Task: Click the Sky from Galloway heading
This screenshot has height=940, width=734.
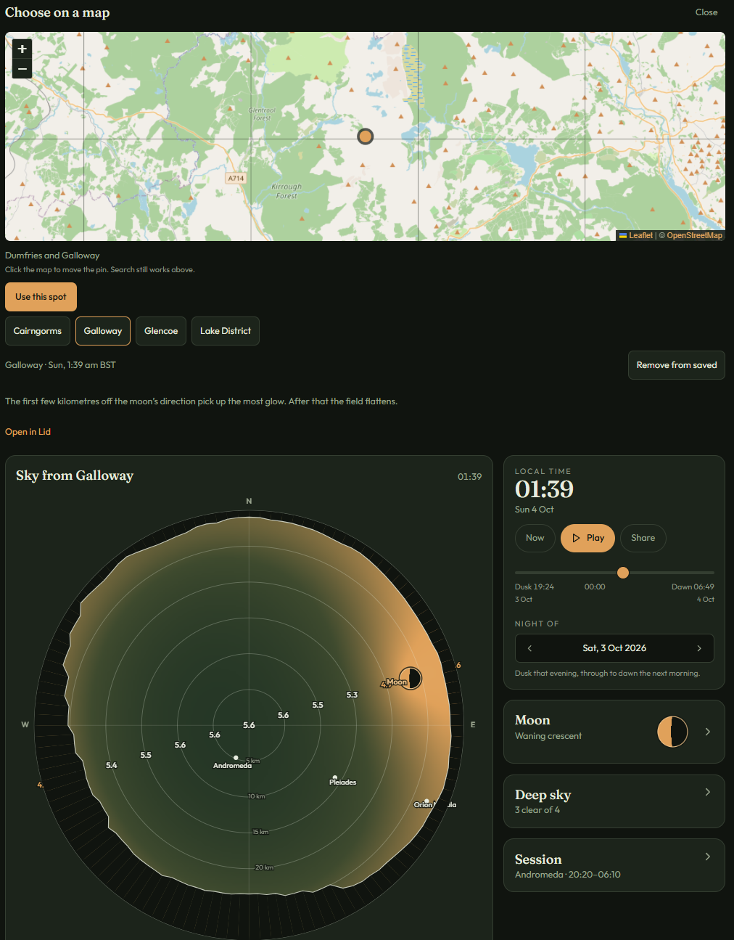Action: (x=75, y=475)
